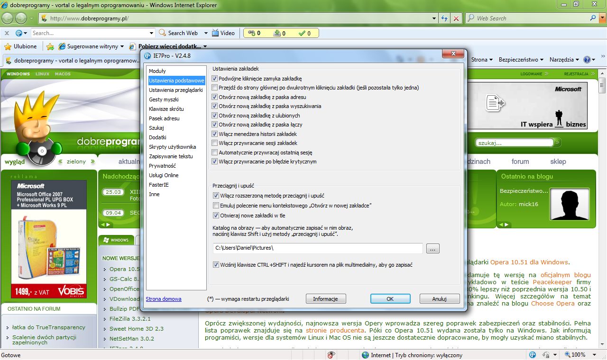Open the address bar history dropdown arrow
The width and height of the screenshot is (607, 360).
pyautogui.click(x=434, y=18)
